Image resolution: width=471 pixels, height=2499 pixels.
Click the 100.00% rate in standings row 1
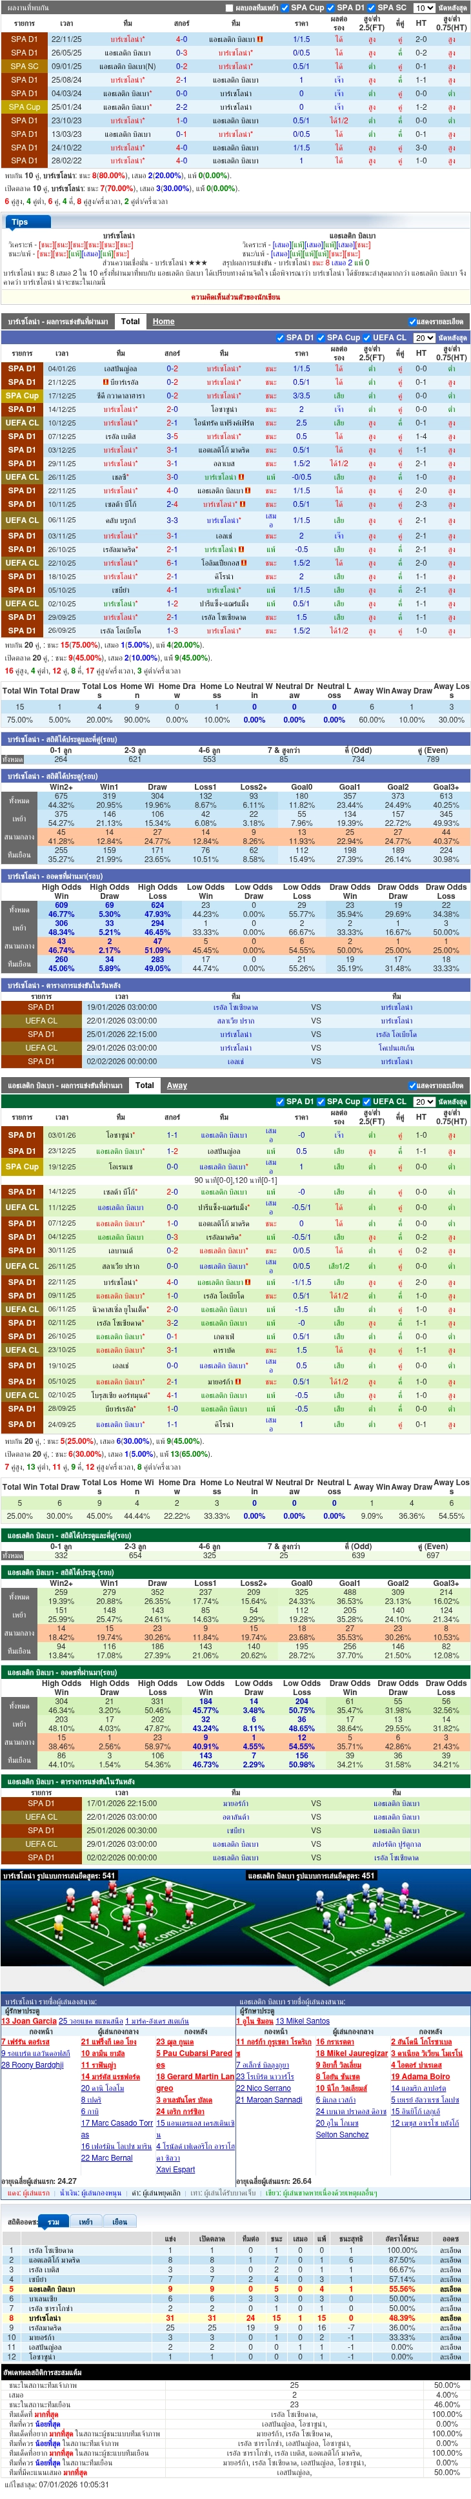pyautogui.click(x=401, y=2250)
